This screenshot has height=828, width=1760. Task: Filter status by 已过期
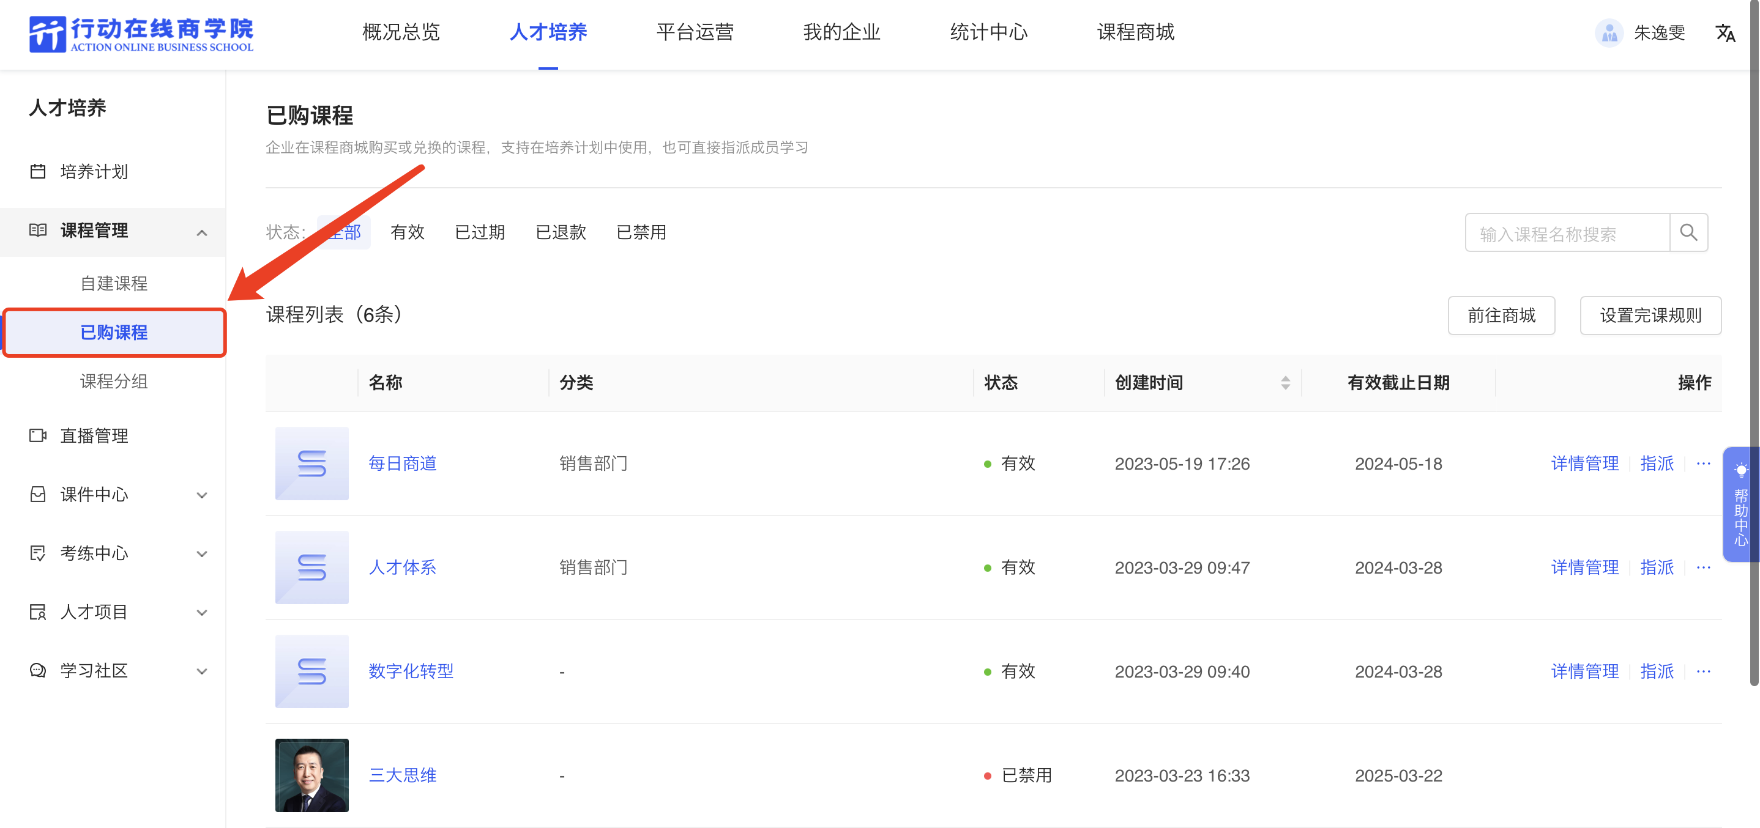point(480,233)
